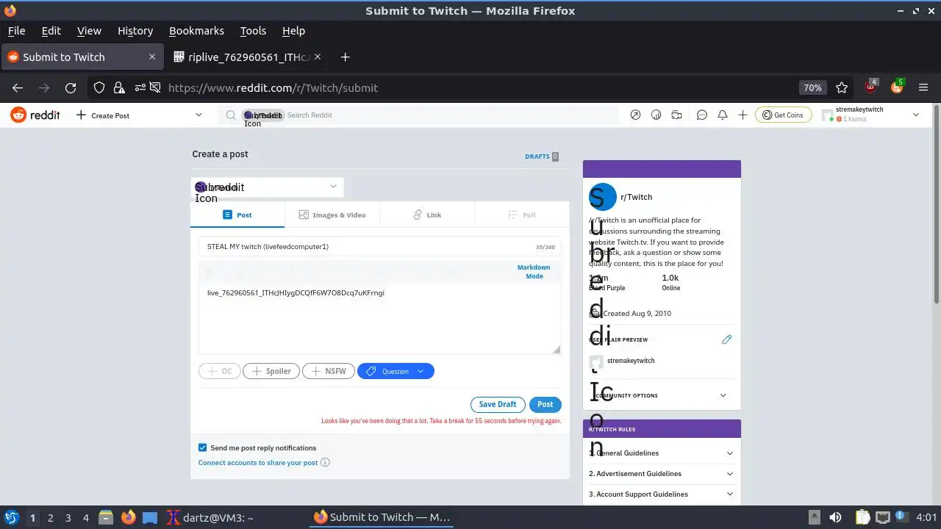Viewport: 941px width, 529px height.
Task: Open the History menu
Action: [135, 31]
